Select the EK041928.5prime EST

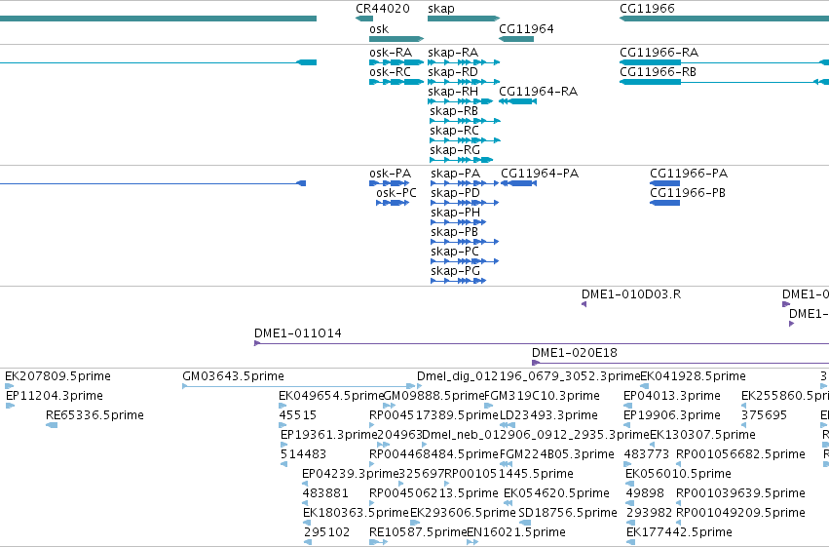pyautogui.click(x=644, y=386)
